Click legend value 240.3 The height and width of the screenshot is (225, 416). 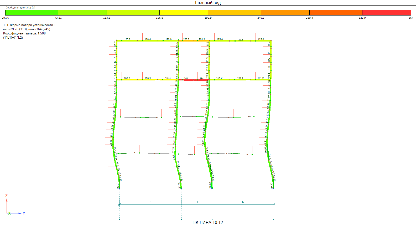(x=261, y=18)
